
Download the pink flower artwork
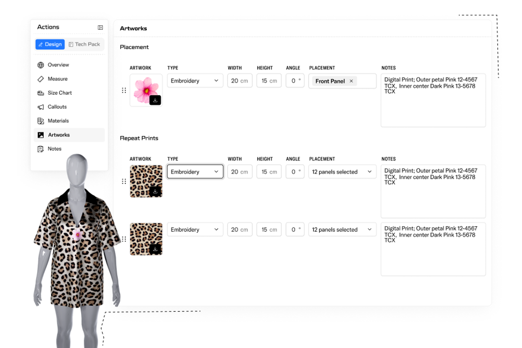(x=155, y=100)
